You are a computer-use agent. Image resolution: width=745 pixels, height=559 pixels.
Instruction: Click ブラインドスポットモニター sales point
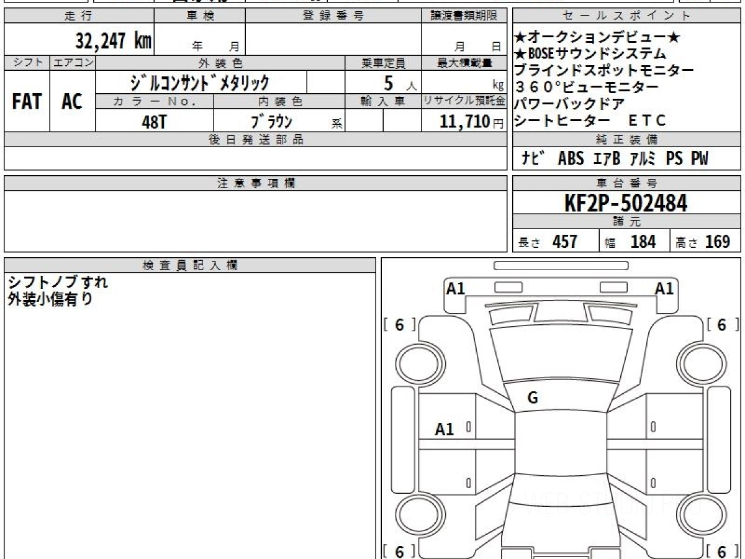(604, 70)
